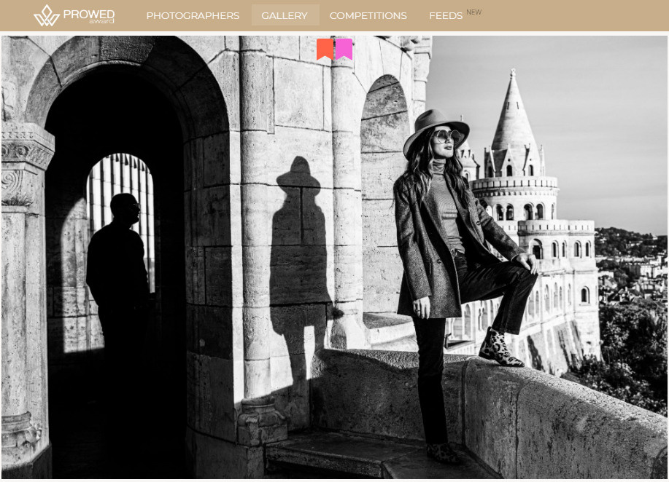Click the hat-shaped shadow on the stone wall

coord(299,175)
